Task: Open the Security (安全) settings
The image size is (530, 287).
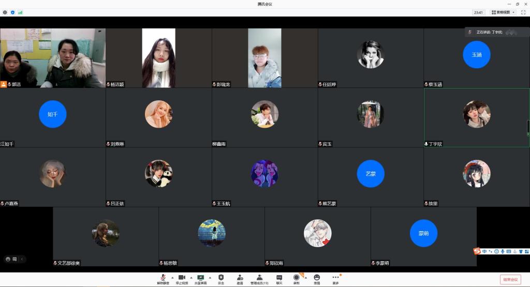Action: (x=221, y=278)
